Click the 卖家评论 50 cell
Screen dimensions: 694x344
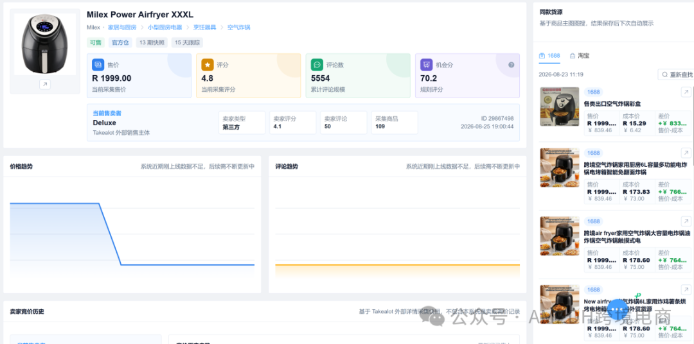coord(343,123)
